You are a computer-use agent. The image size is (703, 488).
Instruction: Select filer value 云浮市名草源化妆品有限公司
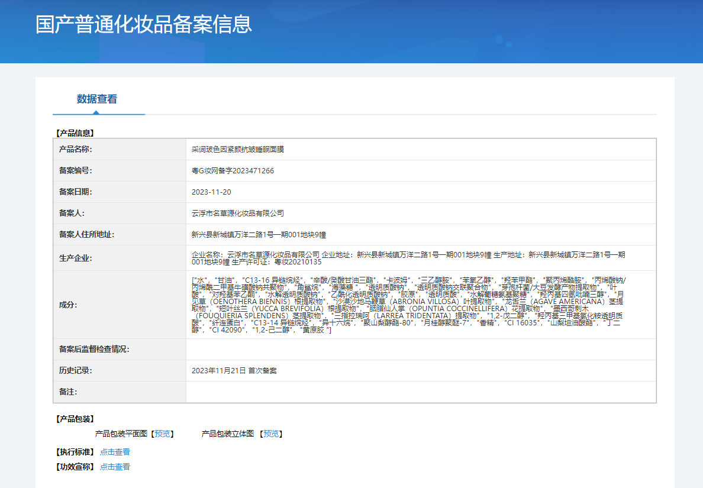pyautogui.click(x=238, y=214)
